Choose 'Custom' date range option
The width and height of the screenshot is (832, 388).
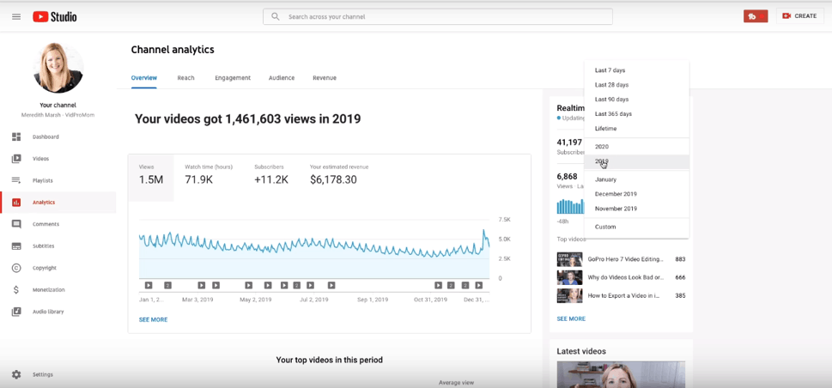[x=637, y=227]
